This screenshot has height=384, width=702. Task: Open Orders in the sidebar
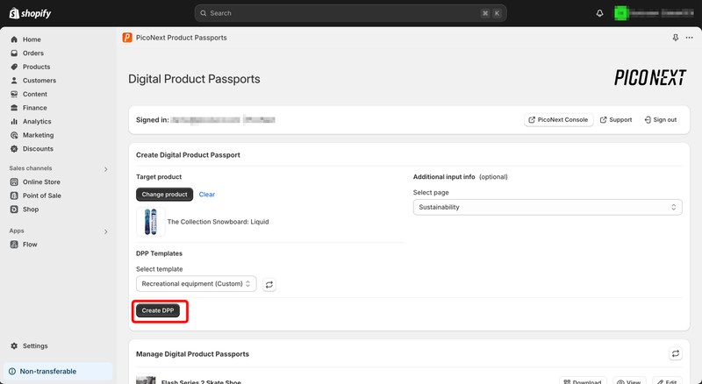click(x=32, y=53)
